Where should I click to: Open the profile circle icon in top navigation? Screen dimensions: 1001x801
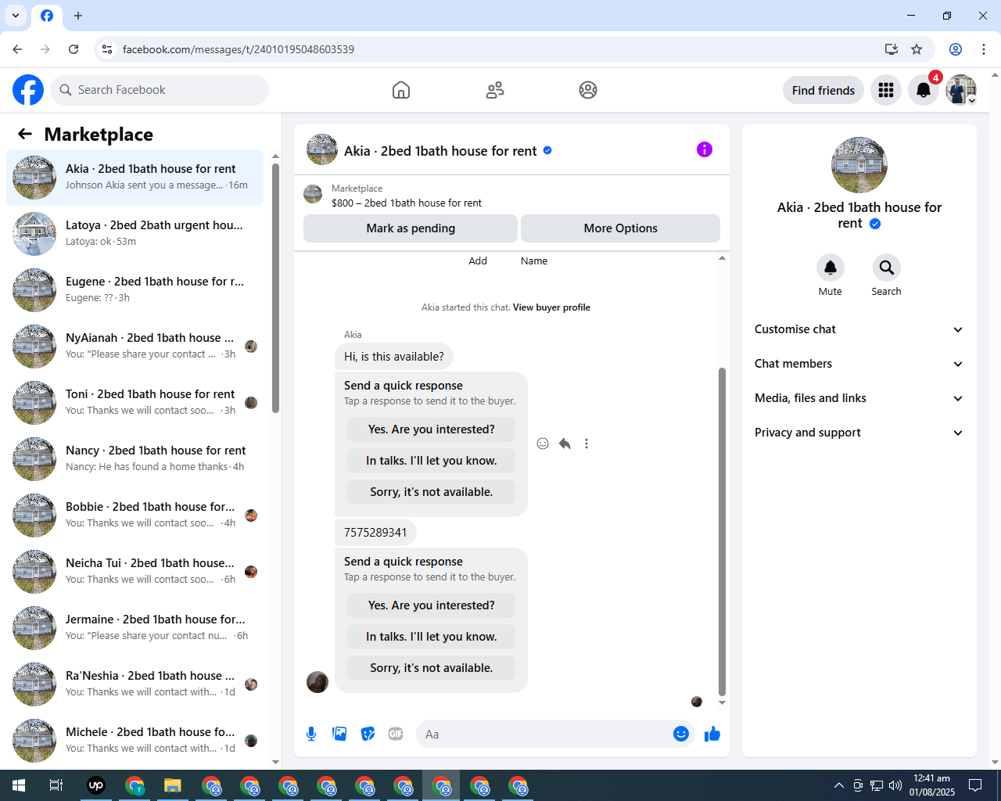[x=588, y=90]
